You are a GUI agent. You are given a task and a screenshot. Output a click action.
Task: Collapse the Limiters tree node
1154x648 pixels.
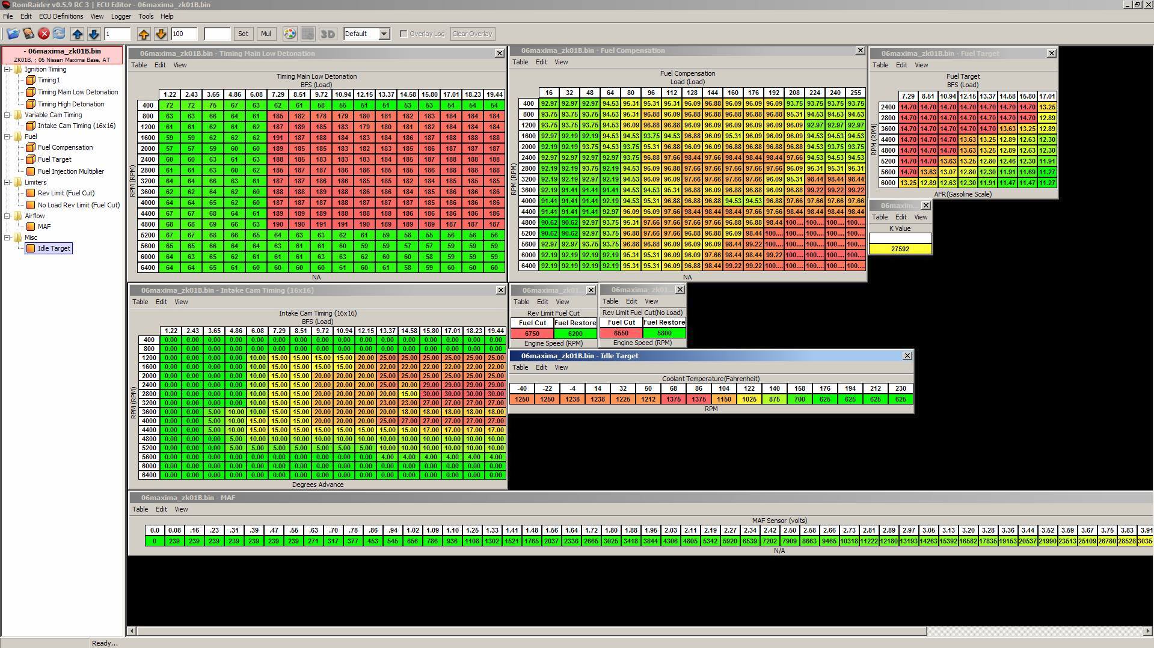pos(7,182)
